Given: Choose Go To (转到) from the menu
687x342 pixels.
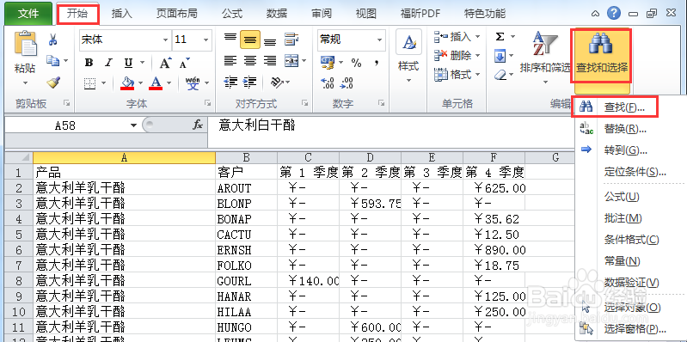Looking at the screenshot, I should 630,150.
